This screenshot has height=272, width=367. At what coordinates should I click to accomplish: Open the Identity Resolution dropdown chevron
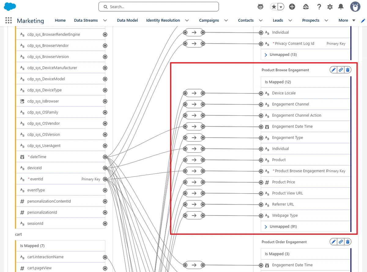click(187, 20)
